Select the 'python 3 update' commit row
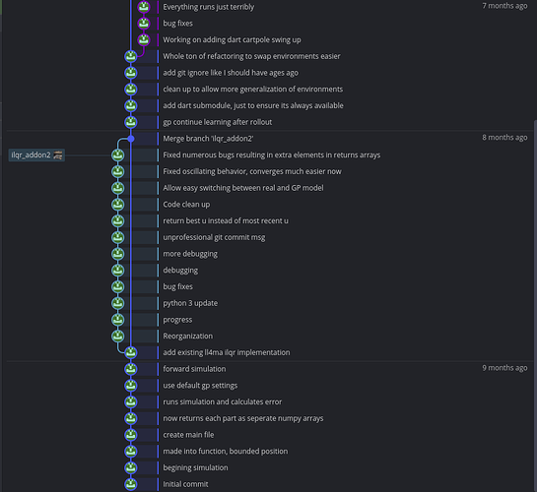Screen dimensions: 537x492 pos(190,303)
